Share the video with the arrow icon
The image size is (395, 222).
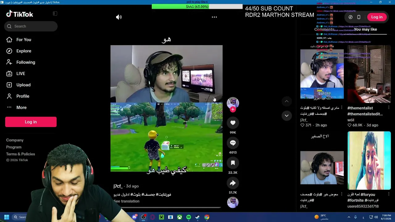233,183
